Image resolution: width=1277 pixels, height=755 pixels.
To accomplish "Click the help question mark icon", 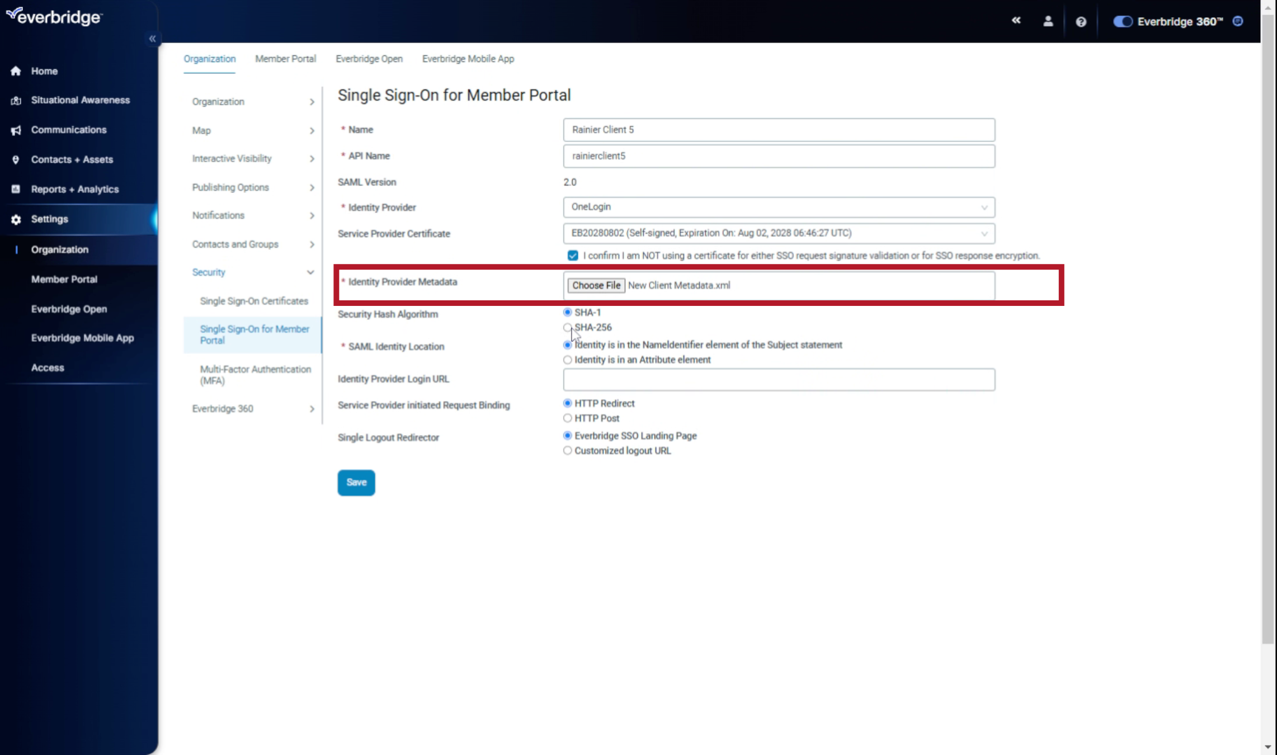I will (x=1081, y=21).
